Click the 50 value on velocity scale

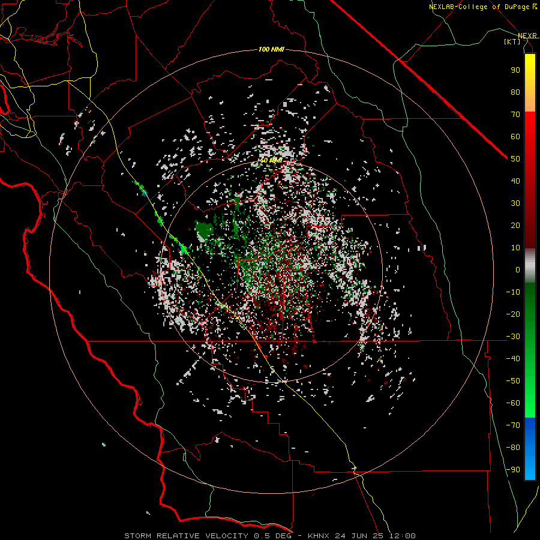(x=515, y=159)
